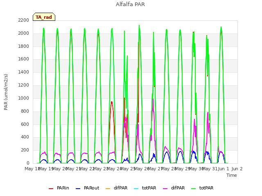262x196 pixels.
Task: Click the 600 y-axis tick label
Action: (25, 124)
